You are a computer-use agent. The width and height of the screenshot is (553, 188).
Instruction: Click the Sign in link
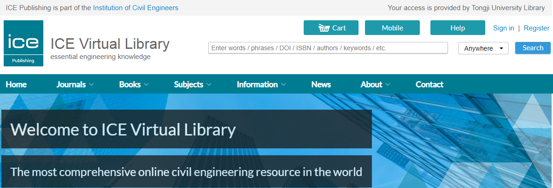(x=503, y=28)
